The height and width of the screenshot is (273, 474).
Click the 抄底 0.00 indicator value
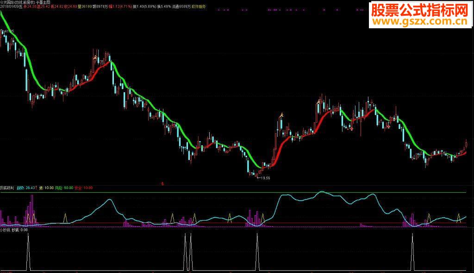pyautogui.click(x=19, y=230)
